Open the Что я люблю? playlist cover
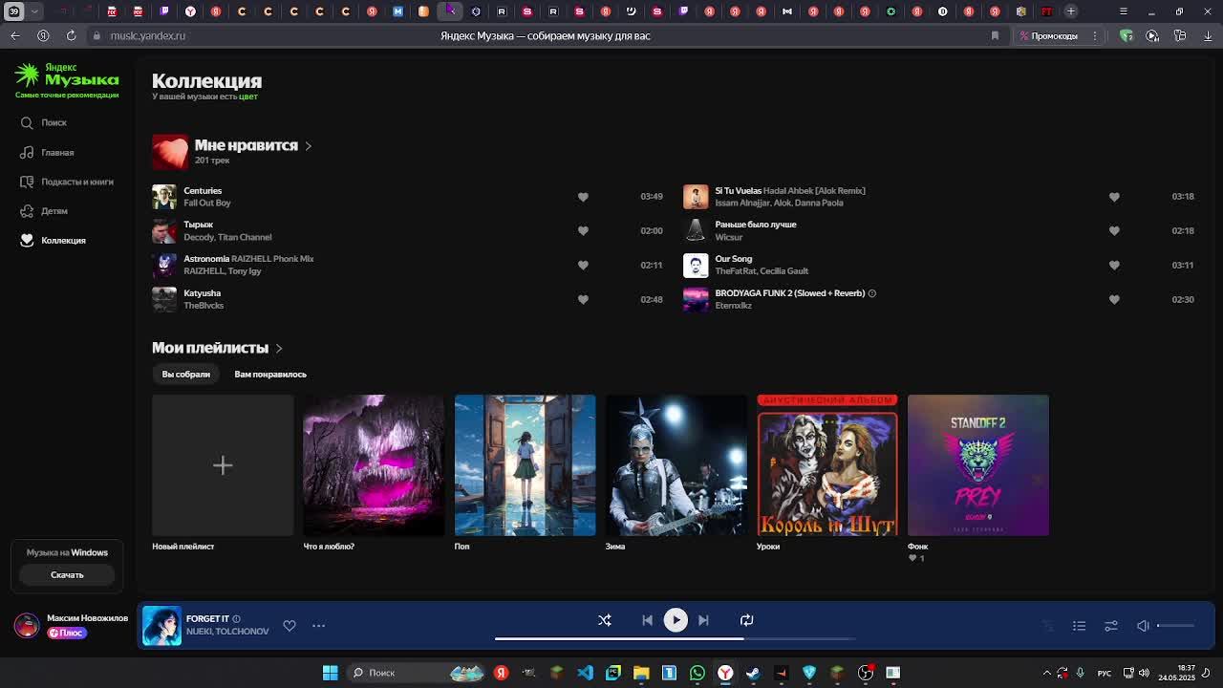1223x688 pixels. tap(374, 465)
